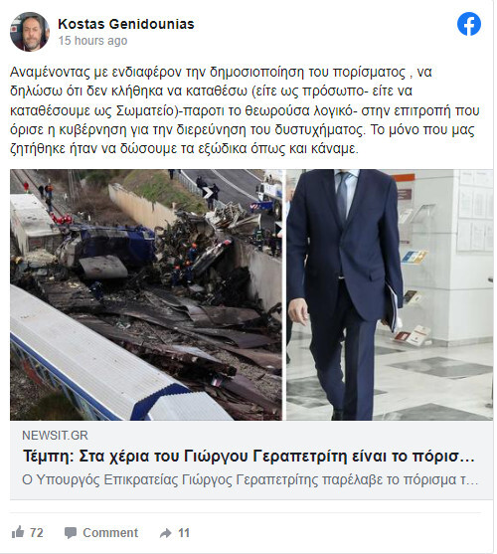The image size is (497, 554).
Task: Click the word εξώδικα in the post
Action: pos(216,149)
